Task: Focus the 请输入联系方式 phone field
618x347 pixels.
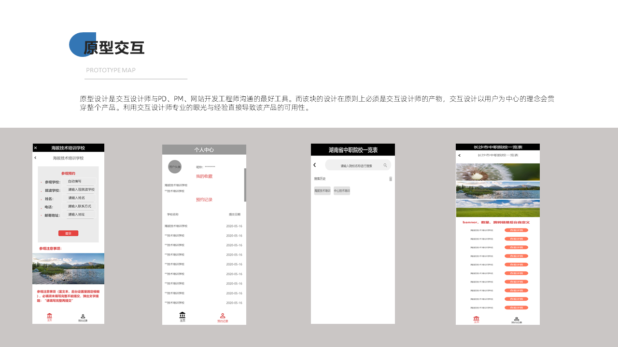Action: pos(81,206)
